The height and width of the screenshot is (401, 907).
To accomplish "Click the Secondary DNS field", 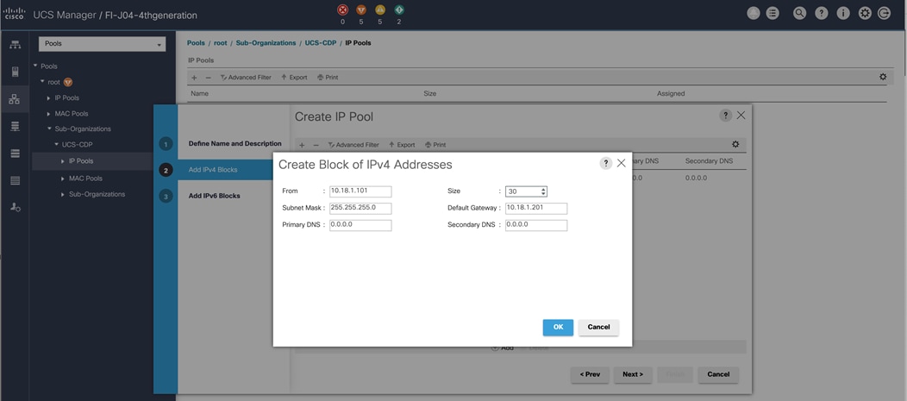I will click(536, 226).
